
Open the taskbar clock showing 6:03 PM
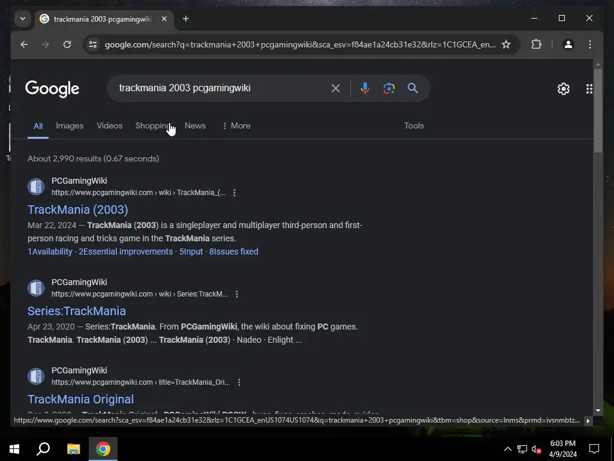pyautogui.click(x=562, y=449)
